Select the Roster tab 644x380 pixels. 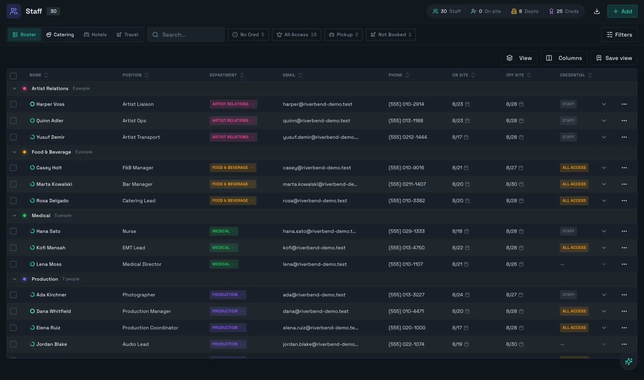point(24,35)
